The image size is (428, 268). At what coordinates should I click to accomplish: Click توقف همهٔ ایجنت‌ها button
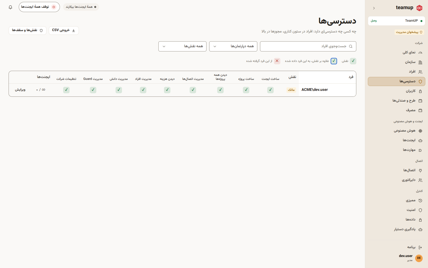coord(39,7)
